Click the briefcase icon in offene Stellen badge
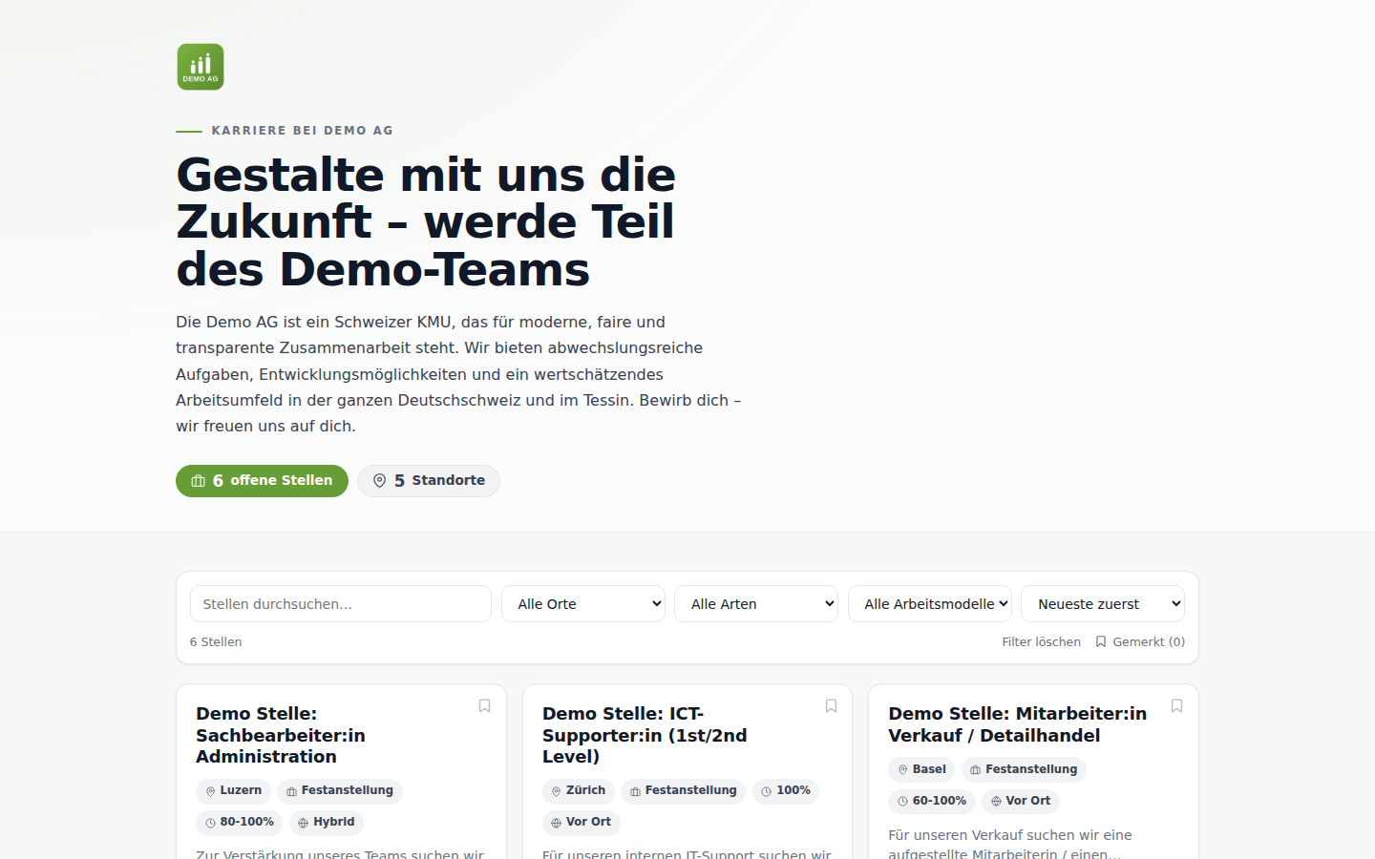This screenshot has width=1375, height=859. coord(199,481)
